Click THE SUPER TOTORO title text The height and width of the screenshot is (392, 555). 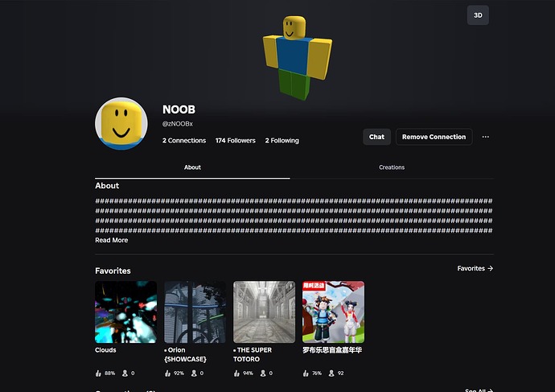point(253,354)
